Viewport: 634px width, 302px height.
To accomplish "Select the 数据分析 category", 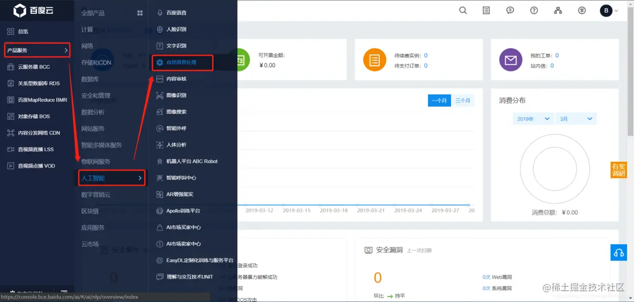I will tap(93, 112).
